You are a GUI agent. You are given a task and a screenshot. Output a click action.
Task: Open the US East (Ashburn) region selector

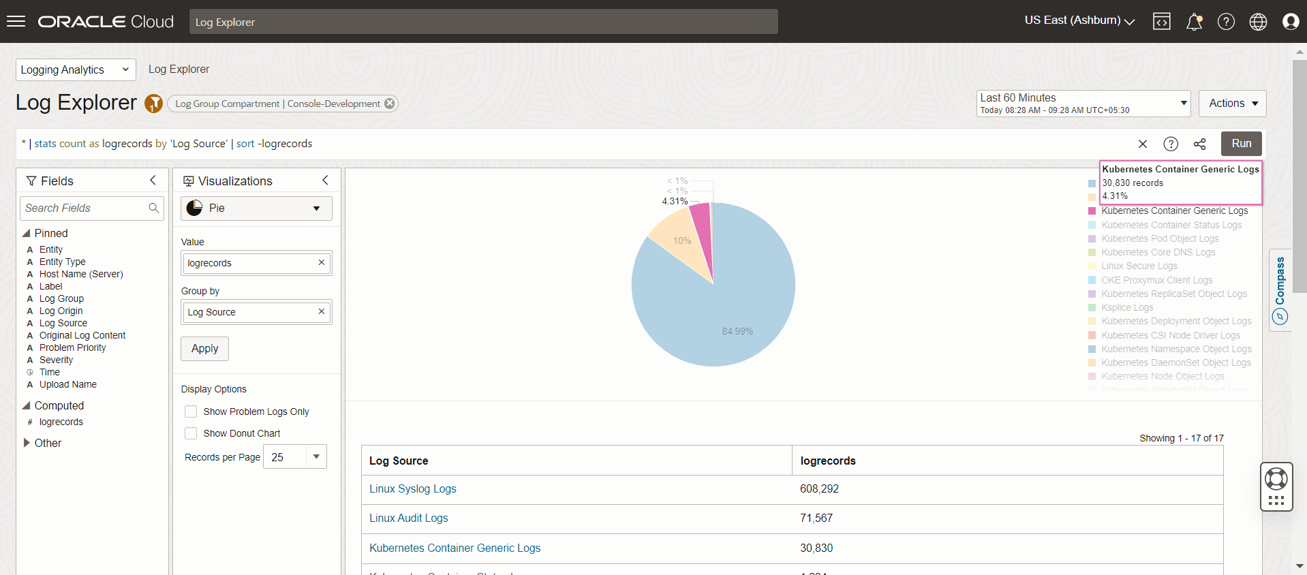pos(1079,20)
